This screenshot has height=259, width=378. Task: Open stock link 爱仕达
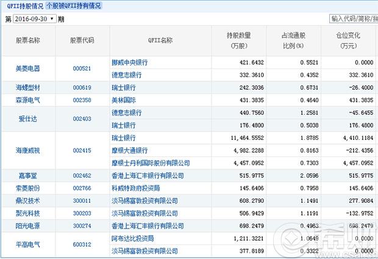pyautogui.click(x=27, y=119)
